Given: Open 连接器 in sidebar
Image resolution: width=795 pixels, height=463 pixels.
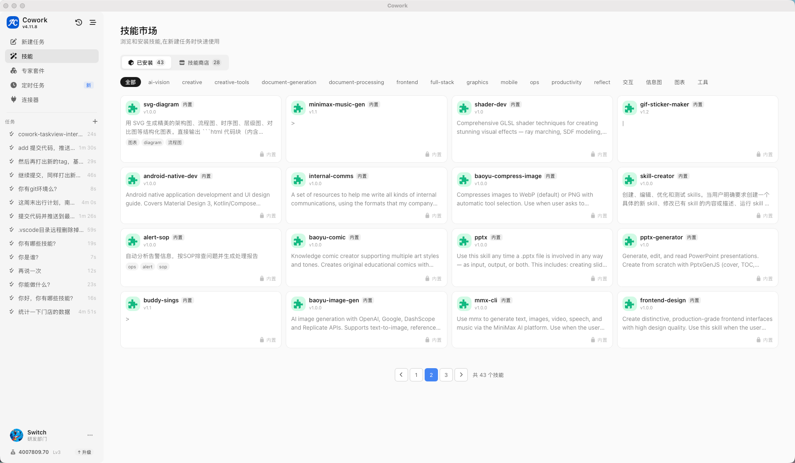Looking at the screenshot, I should [52, 100].
